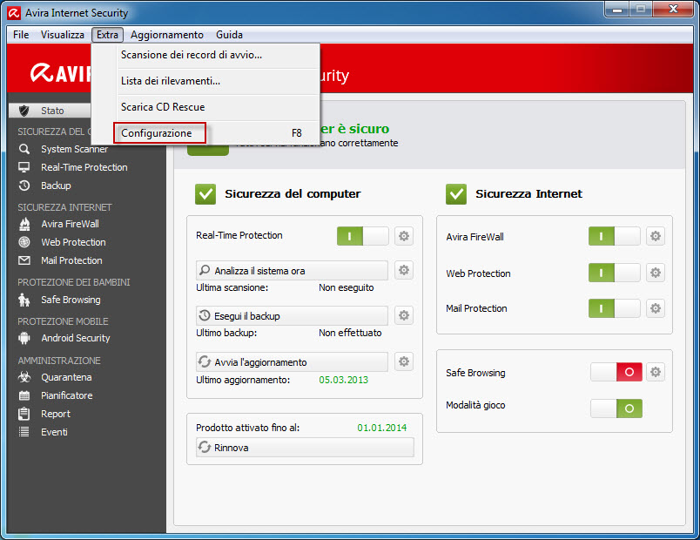This screenshot has width=700, height=540.
Task: Toggle the Mail Protection switch
Action: (615, 308)
